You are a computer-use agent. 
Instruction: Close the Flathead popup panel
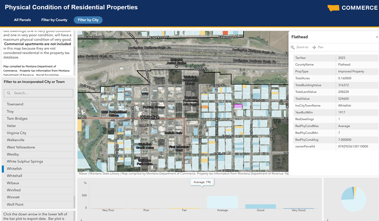(376, 37)
